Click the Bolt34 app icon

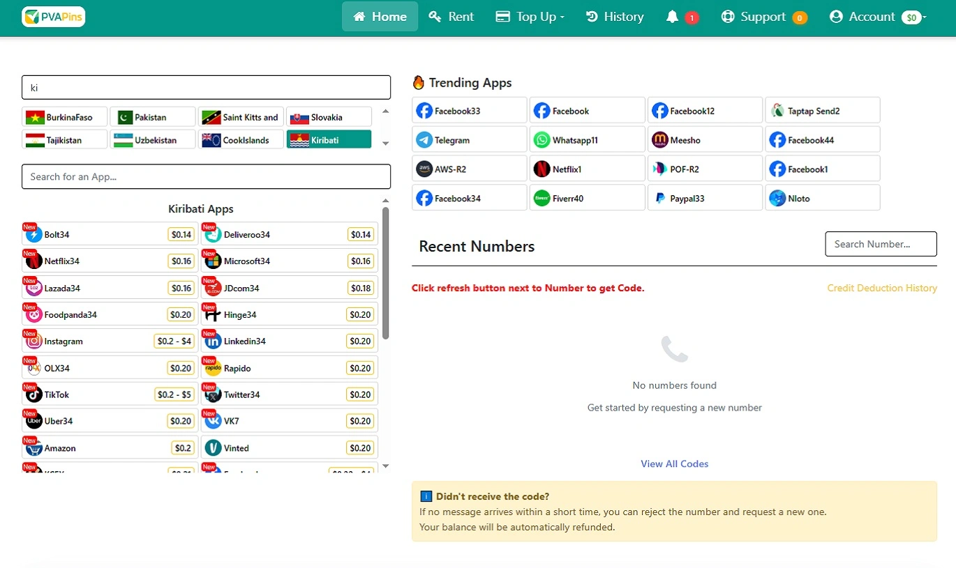click(34, 235)
